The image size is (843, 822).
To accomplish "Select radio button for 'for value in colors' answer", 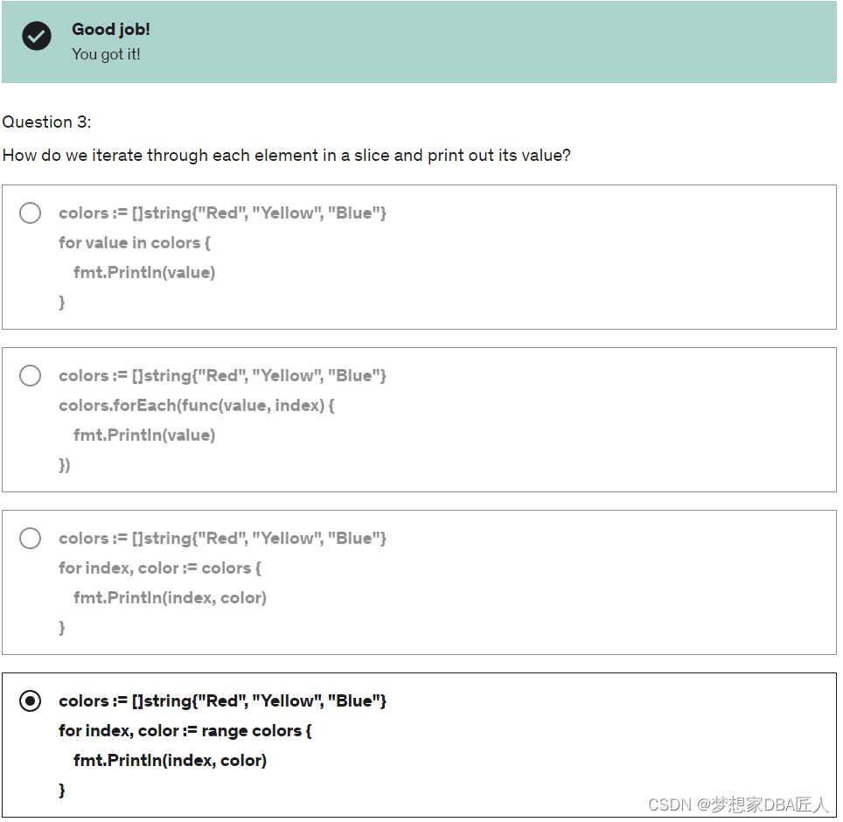I will 30,212.
